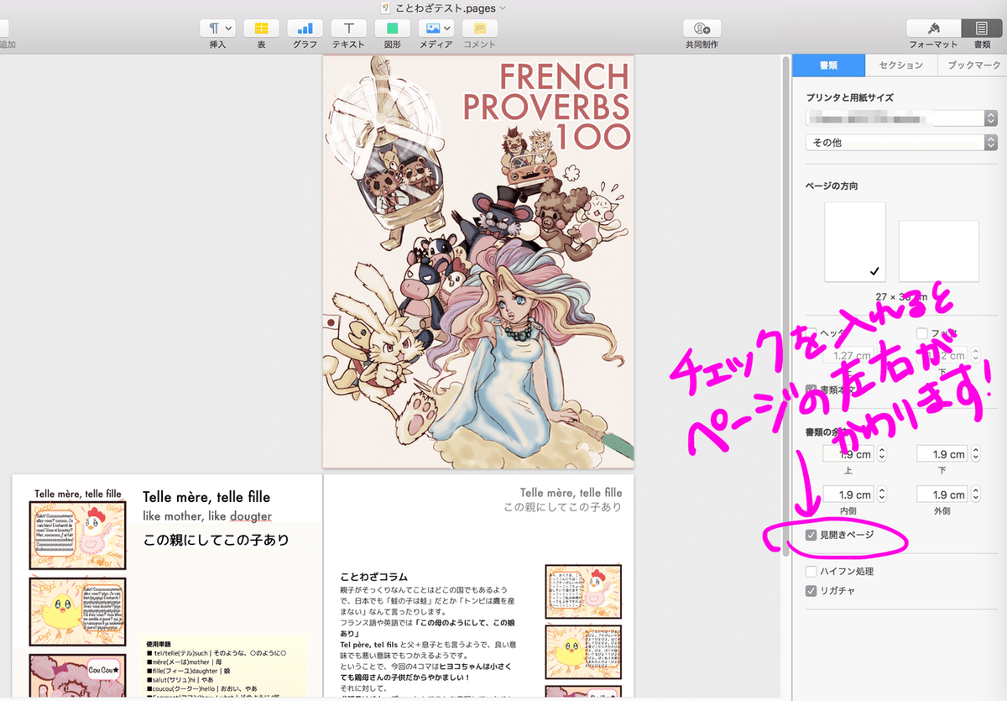Click the 外側 outside margin field

tap(942, 494)
